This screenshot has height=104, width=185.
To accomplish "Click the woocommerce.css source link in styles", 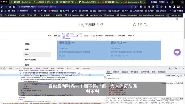I will 172,83.
